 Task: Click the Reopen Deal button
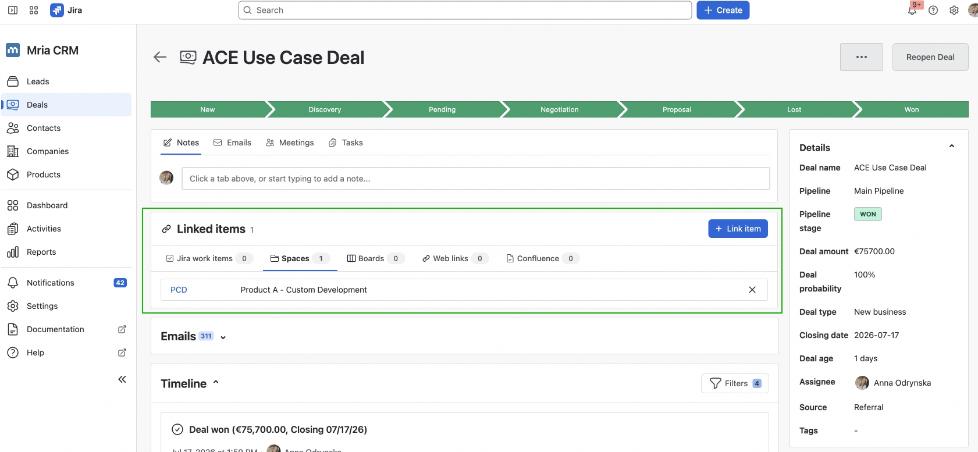(x=930, y=57)
